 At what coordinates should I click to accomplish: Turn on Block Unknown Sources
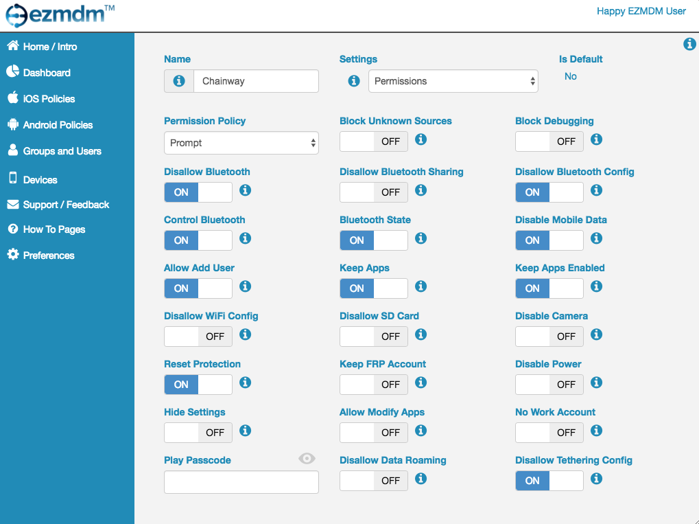coord(374,141)
